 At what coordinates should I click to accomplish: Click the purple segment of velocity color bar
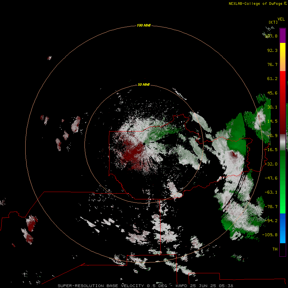point(283,36)
